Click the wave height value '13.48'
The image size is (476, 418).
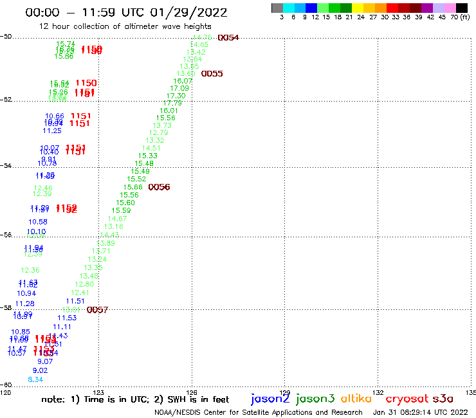pyautogui.click(x=89, y=277)
